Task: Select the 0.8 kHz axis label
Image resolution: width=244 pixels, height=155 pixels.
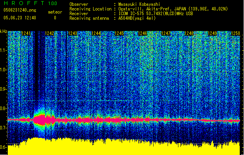Action: coord(3,108)
